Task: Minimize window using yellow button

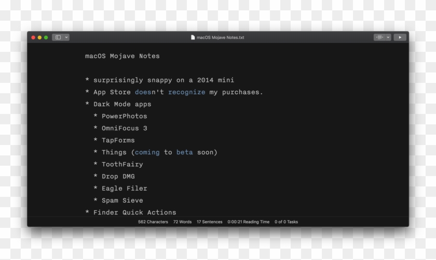Action: pyautogui.click(x=39, y=37)
